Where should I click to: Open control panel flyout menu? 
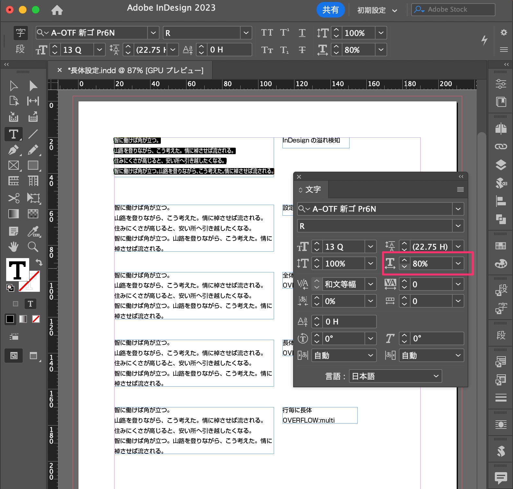pos(504,50)
